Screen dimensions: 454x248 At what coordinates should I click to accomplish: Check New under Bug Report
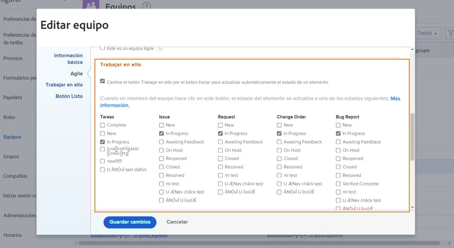(x=338, y=125)
